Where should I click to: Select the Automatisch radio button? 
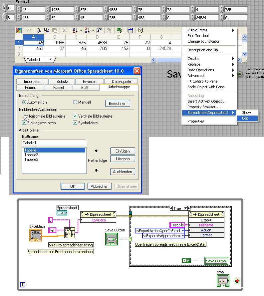(24, 102)
